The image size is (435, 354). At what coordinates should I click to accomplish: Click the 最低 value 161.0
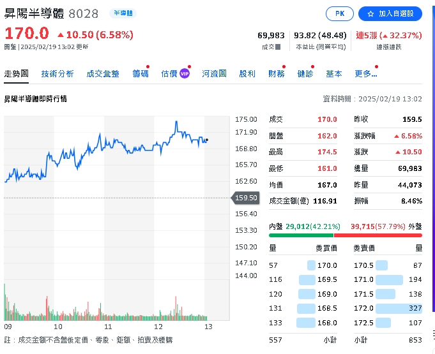coord(327,168)
